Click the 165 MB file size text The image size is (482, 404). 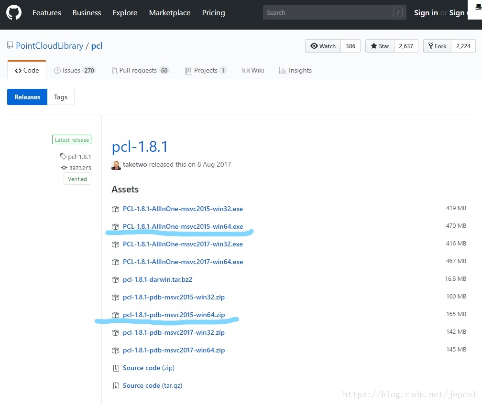(x=456, y=314)
